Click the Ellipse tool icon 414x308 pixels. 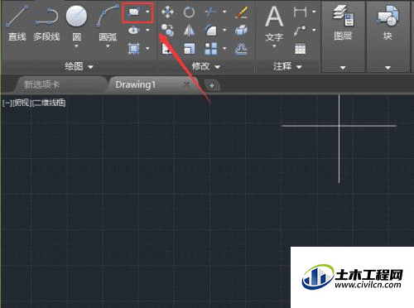(x=134, y=30)
